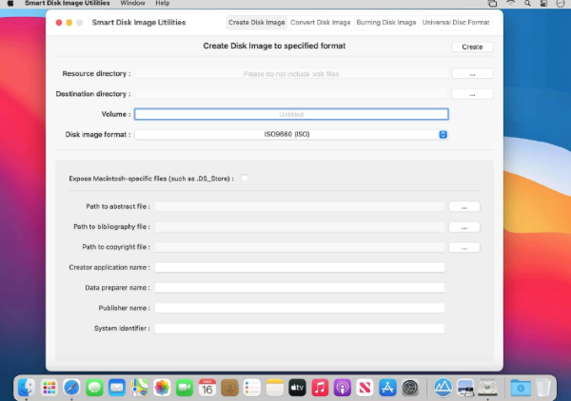Open News app in dock
The height and width of the screenshot is (401, 571).
point(365,388)
